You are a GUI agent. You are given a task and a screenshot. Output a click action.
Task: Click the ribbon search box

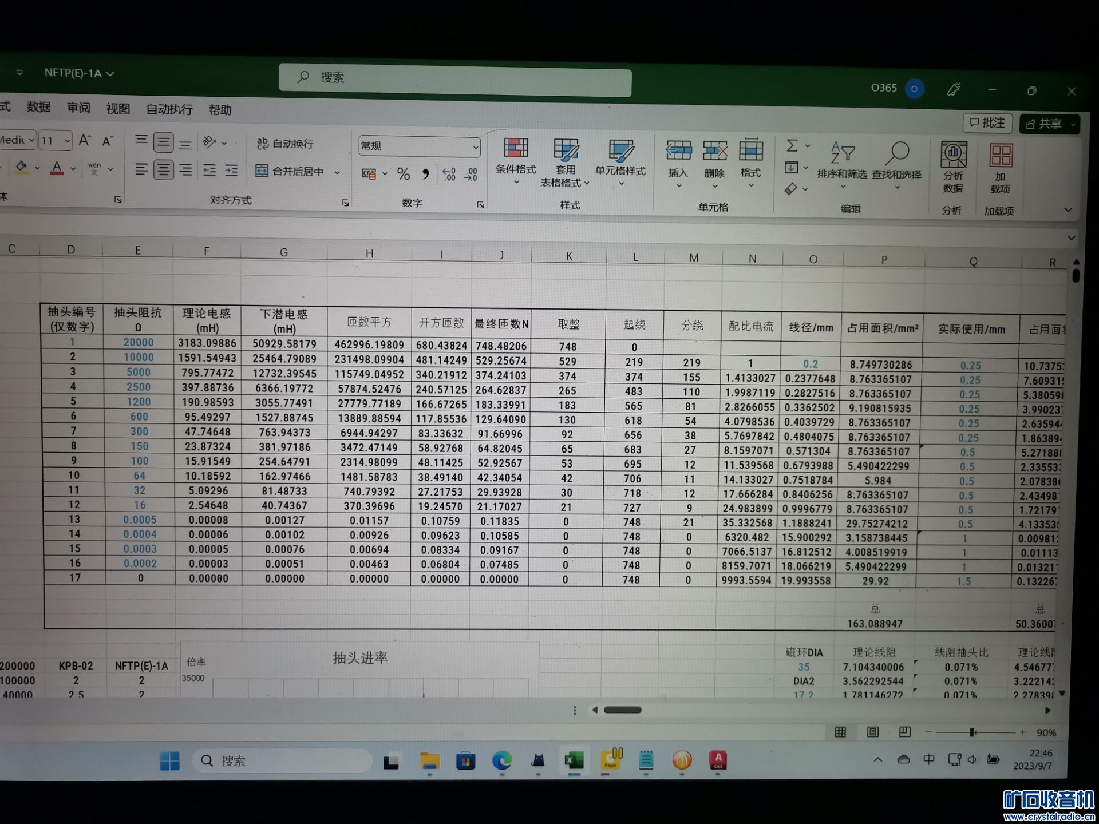pos(455,78)
